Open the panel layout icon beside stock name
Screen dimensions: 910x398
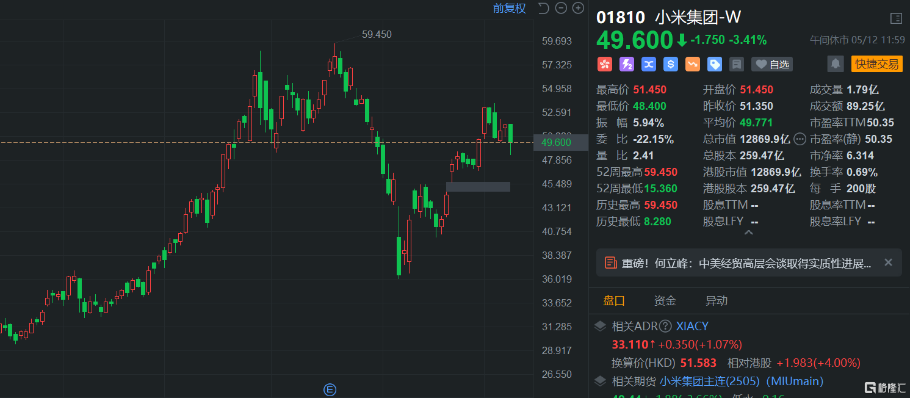pos(896,18)
